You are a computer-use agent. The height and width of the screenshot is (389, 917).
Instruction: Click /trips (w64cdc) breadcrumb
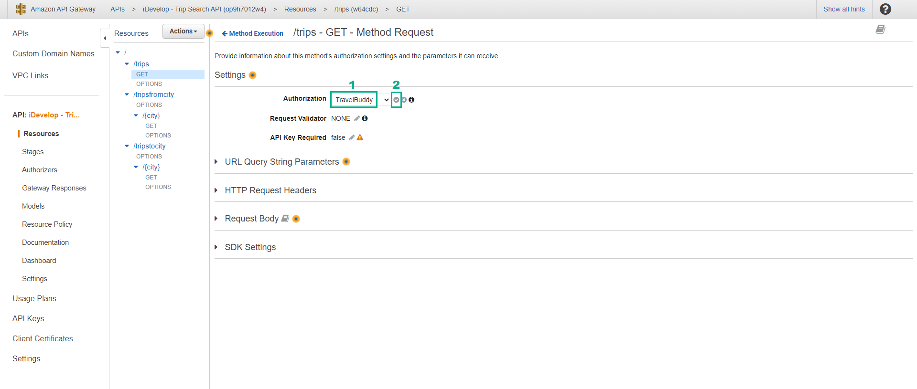coord(356,9)
